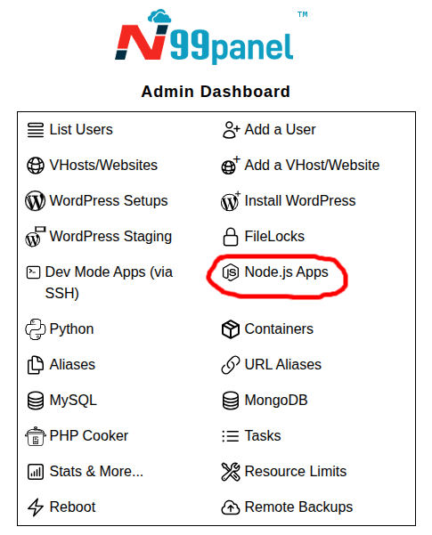Click the Reboot lightning bolt icon
Image resolution: width=432 pixels, height=535 pixels.
[35, 507]
